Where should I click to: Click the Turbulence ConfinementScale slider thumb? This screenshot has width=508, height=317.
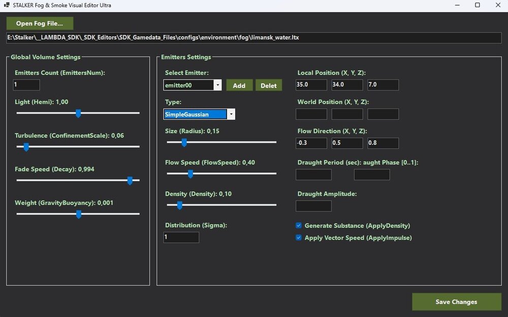click(26, 147)
